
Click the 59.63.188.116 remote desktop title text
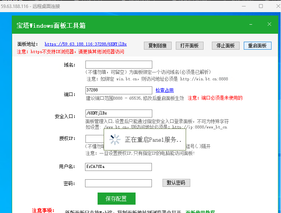click(30, 6)
